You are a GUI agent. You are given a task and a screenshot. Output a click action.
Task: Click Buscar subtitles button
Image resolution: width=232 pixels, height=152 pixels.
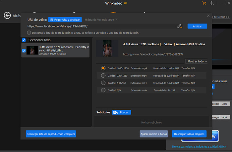(121, 112)
